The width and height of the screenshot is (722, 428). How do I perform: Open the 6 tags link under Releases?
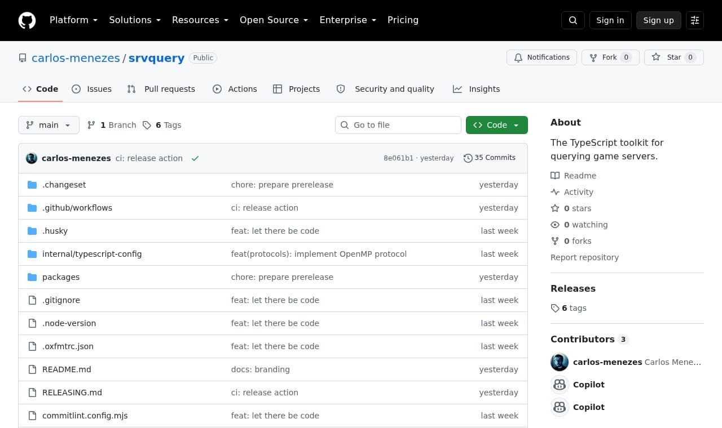pyautogui.click(x=569, y=308)
